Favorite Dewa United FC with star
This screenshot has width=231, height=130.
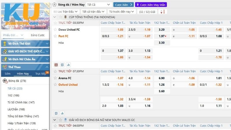(55, 29)
